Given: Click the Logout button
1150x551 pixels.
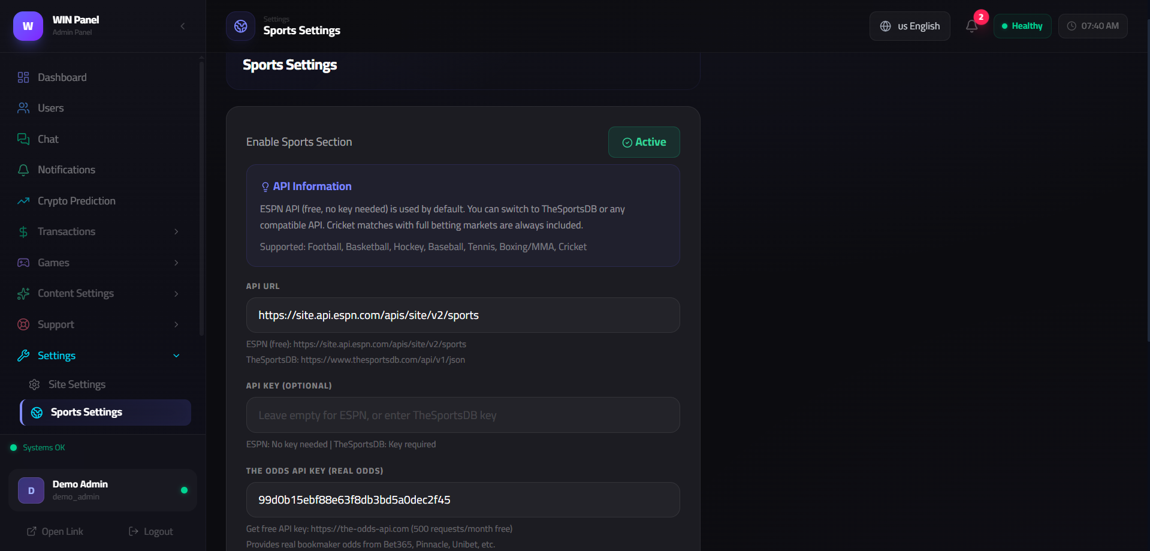Looking at the screenshot, I should point(151,531).
